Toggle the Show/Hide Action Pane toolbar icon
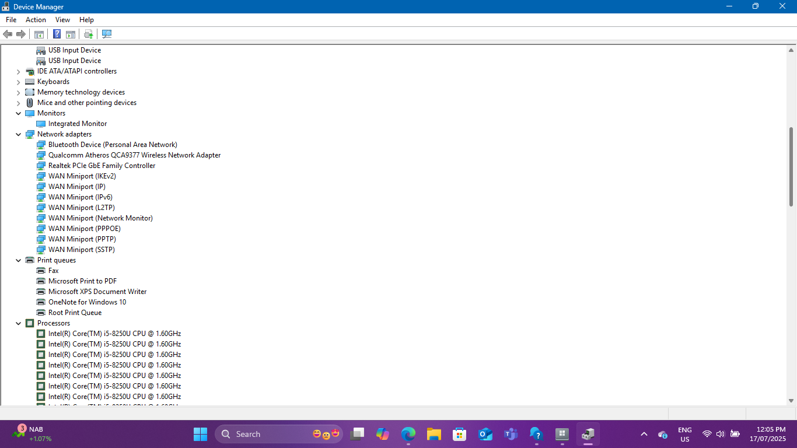797x448 pixels. 71,34
